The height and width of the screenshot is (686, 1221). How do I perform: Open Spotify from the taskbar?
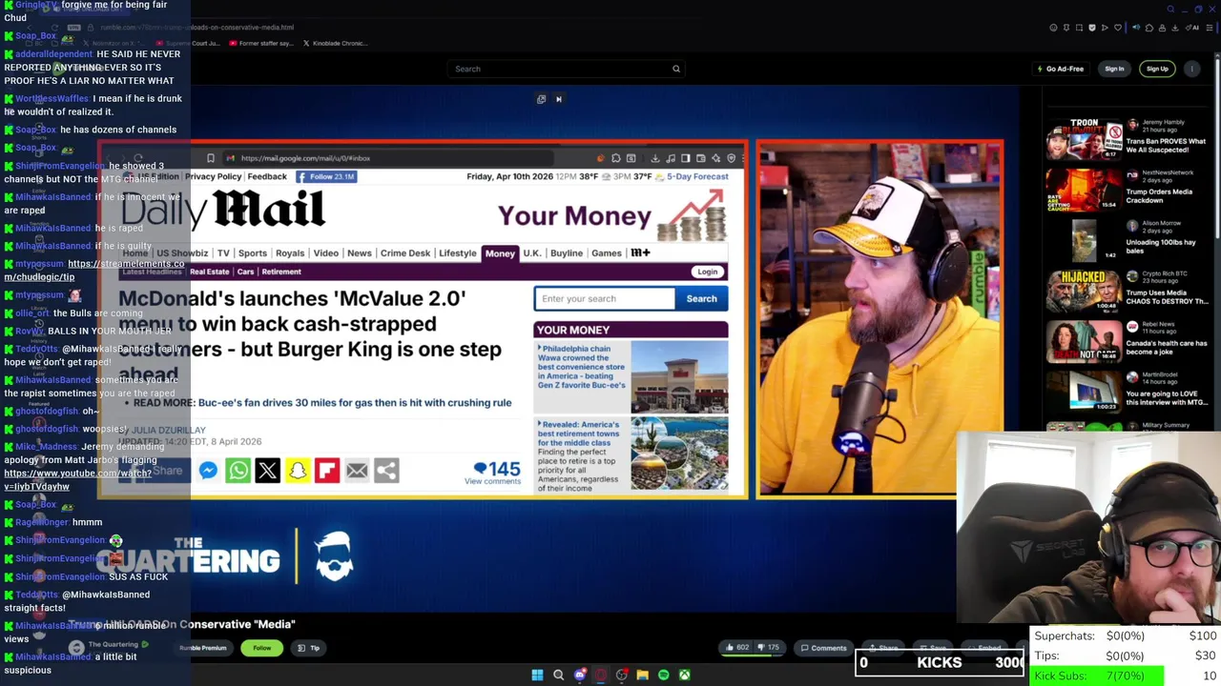tap(663, 676)
